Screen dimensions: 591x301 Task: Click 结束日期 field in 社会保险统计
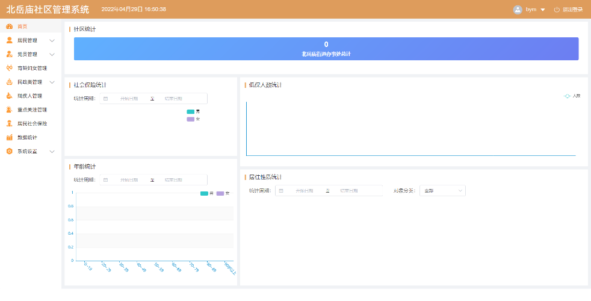[x=173, y=99]
